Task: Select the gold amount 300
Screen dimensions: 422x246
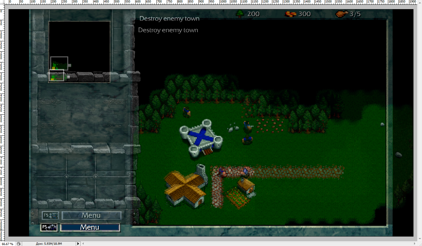Action: [x=304, y=14]
